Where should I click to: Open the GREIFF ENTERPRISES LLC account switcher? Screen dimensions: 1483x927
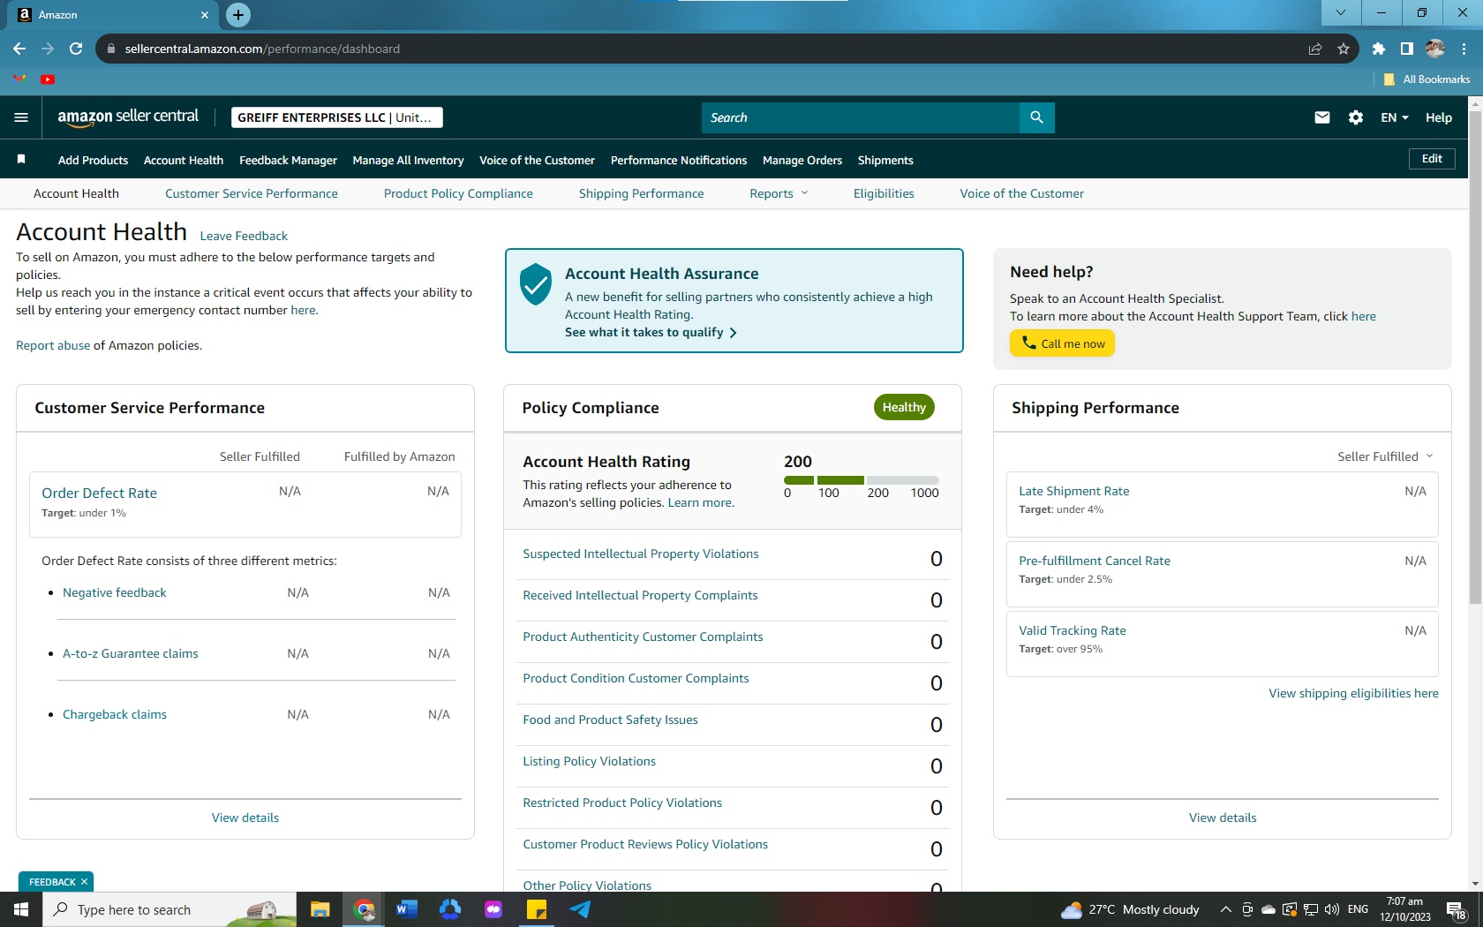[337, 117]
